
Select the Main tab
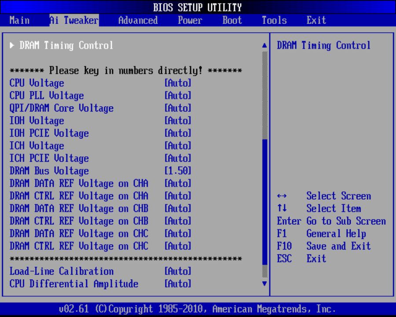(x=19, y=20)
